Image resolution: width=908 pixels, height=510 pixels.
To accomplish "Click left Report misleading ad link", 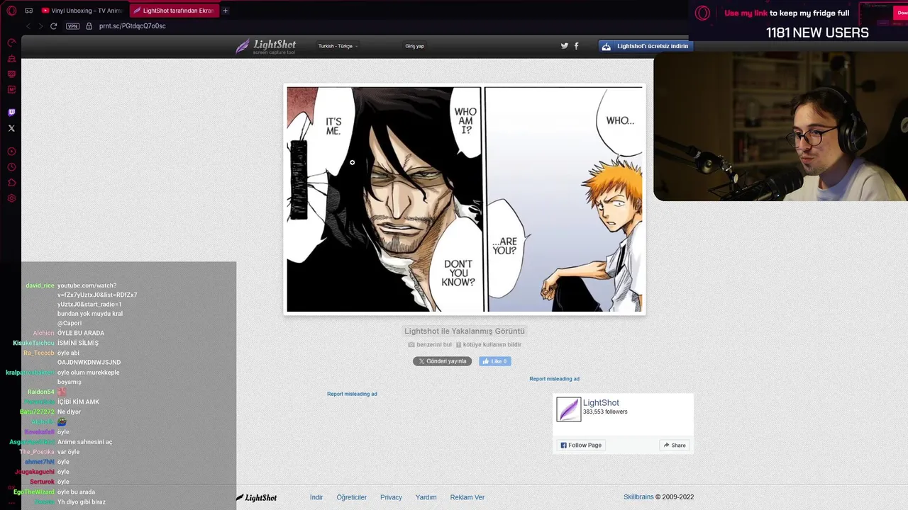I will [352, 394].
